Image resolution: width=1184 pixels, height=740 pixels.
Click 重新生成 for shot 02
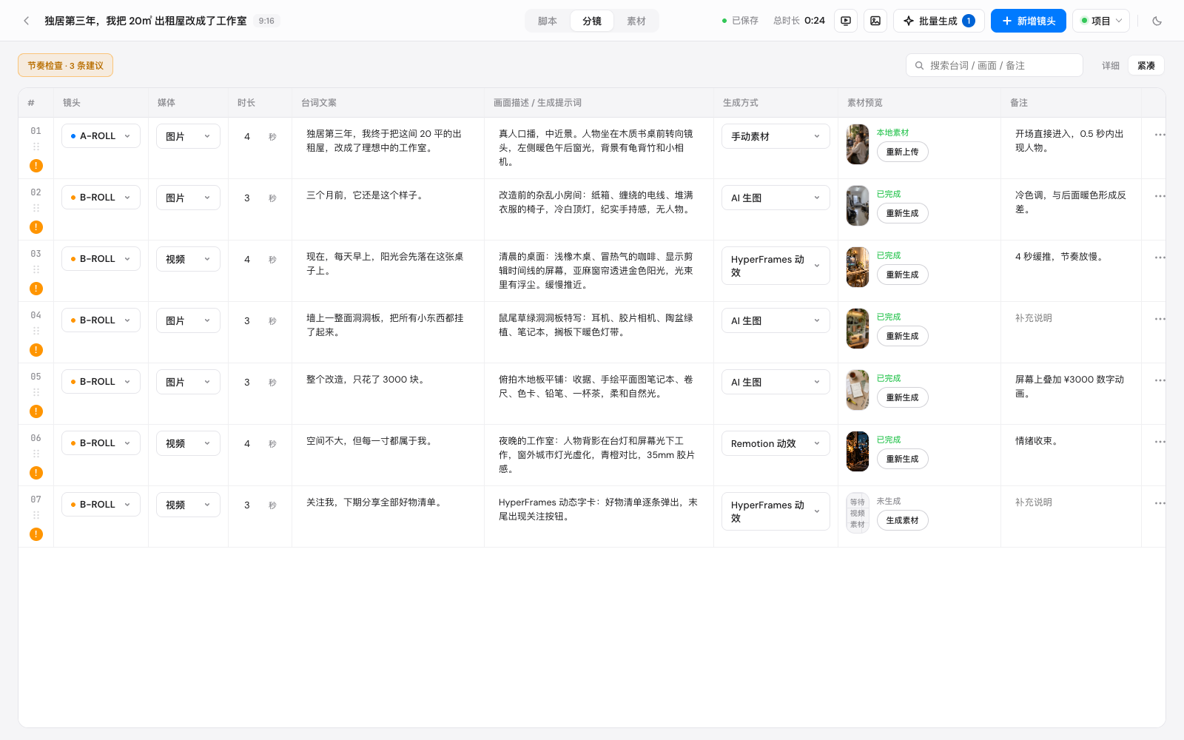(x=902, y=213)
